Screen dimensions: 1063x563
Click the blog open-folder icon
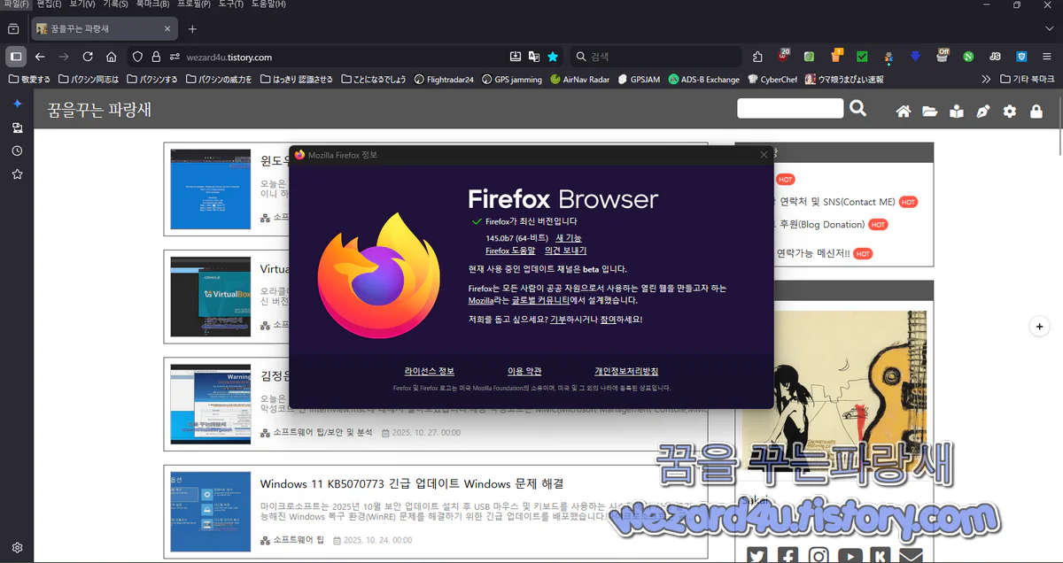tap(930, 112)
